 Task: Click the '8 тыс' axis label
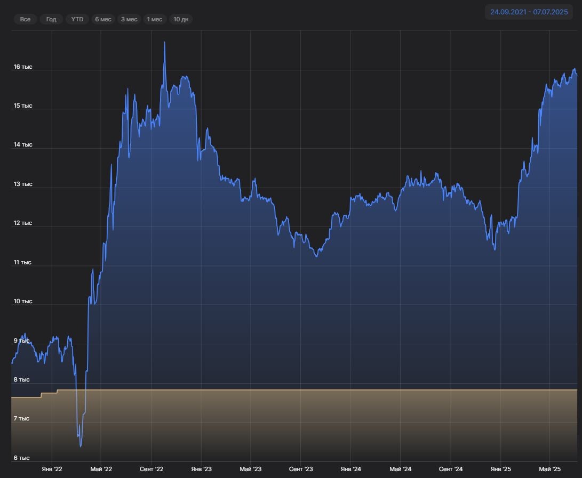[21, 379]
